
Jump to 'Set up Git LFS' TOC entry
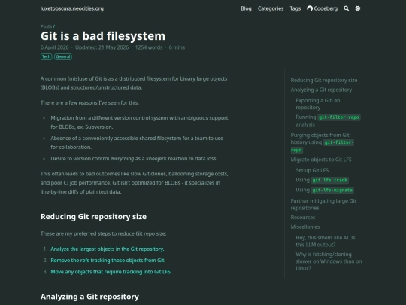[x=312, y=170]
